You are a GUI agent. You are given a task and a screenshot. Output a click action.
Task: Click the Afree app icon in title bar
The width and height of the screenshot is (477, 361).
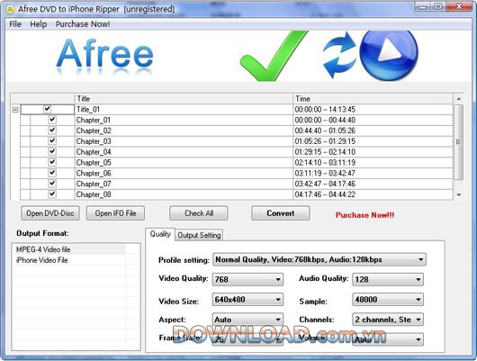10,9
